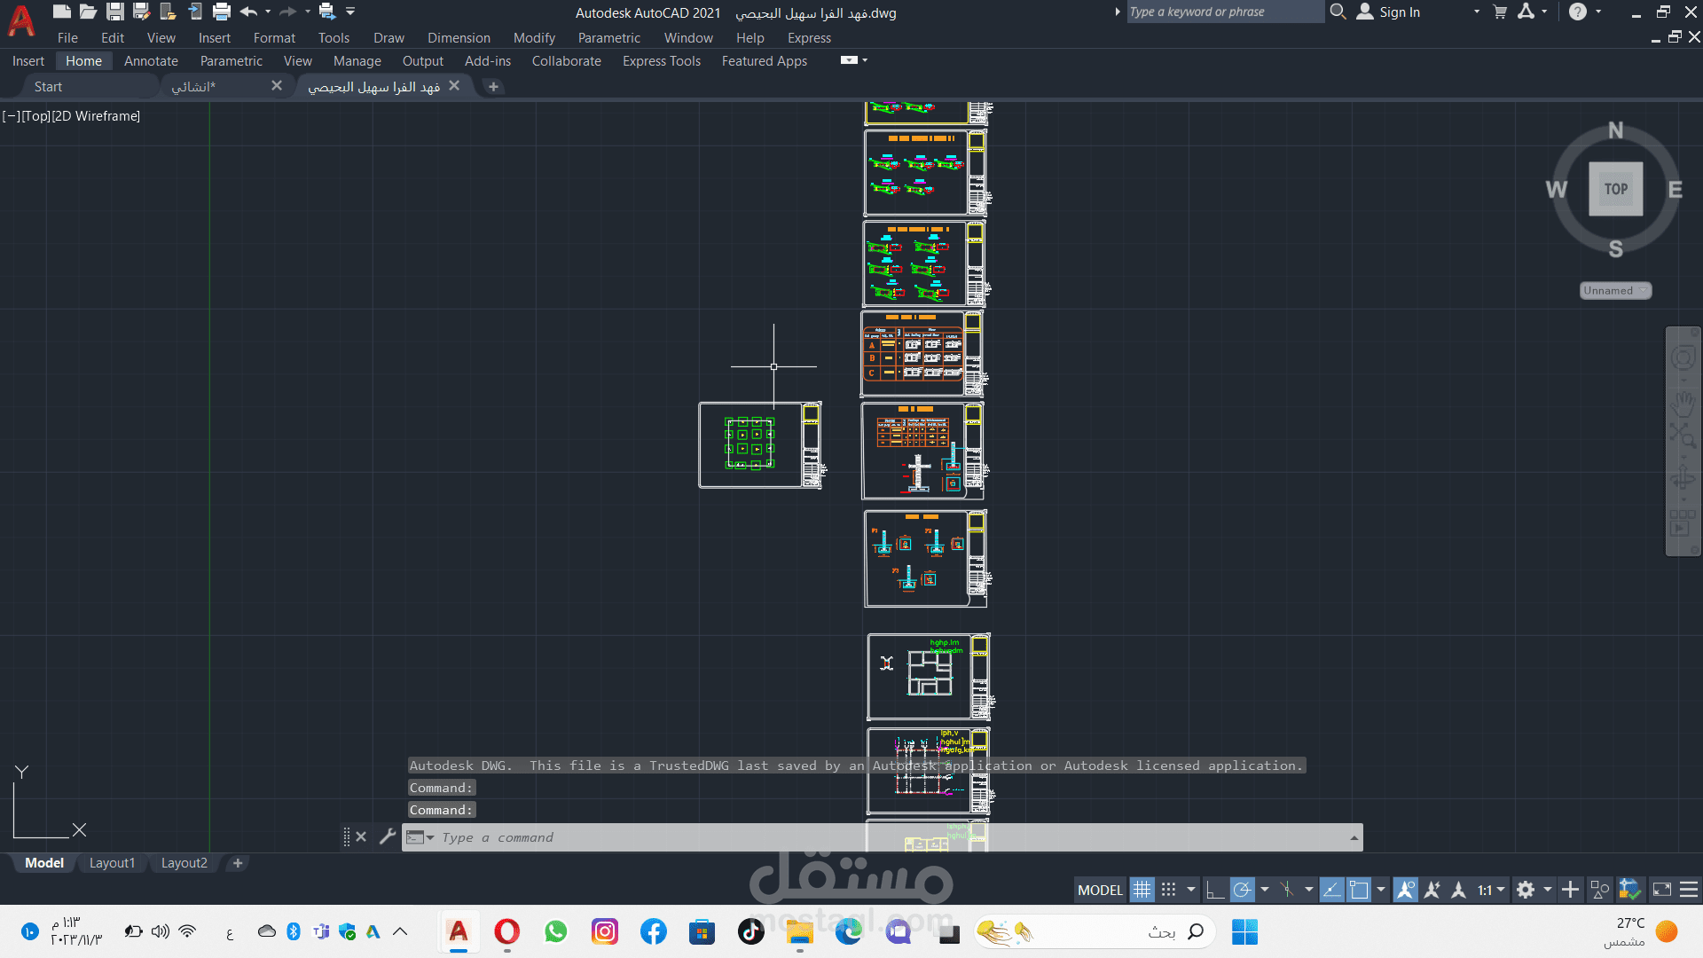Toggle Polar Tracking

click(1243, 890)
